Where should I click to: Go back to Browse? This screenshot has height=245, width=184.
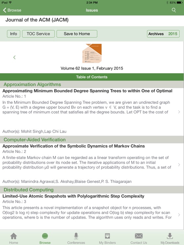[x=12, y=10]
